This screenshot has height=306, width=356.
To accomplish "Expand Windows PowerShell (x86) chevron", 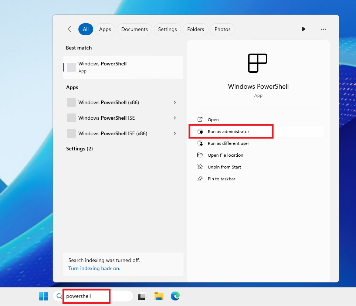I will click(x=174, y=102).
